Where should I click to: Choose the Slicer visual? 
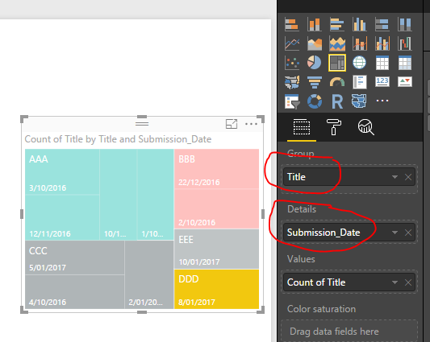[x=291, y=101]
